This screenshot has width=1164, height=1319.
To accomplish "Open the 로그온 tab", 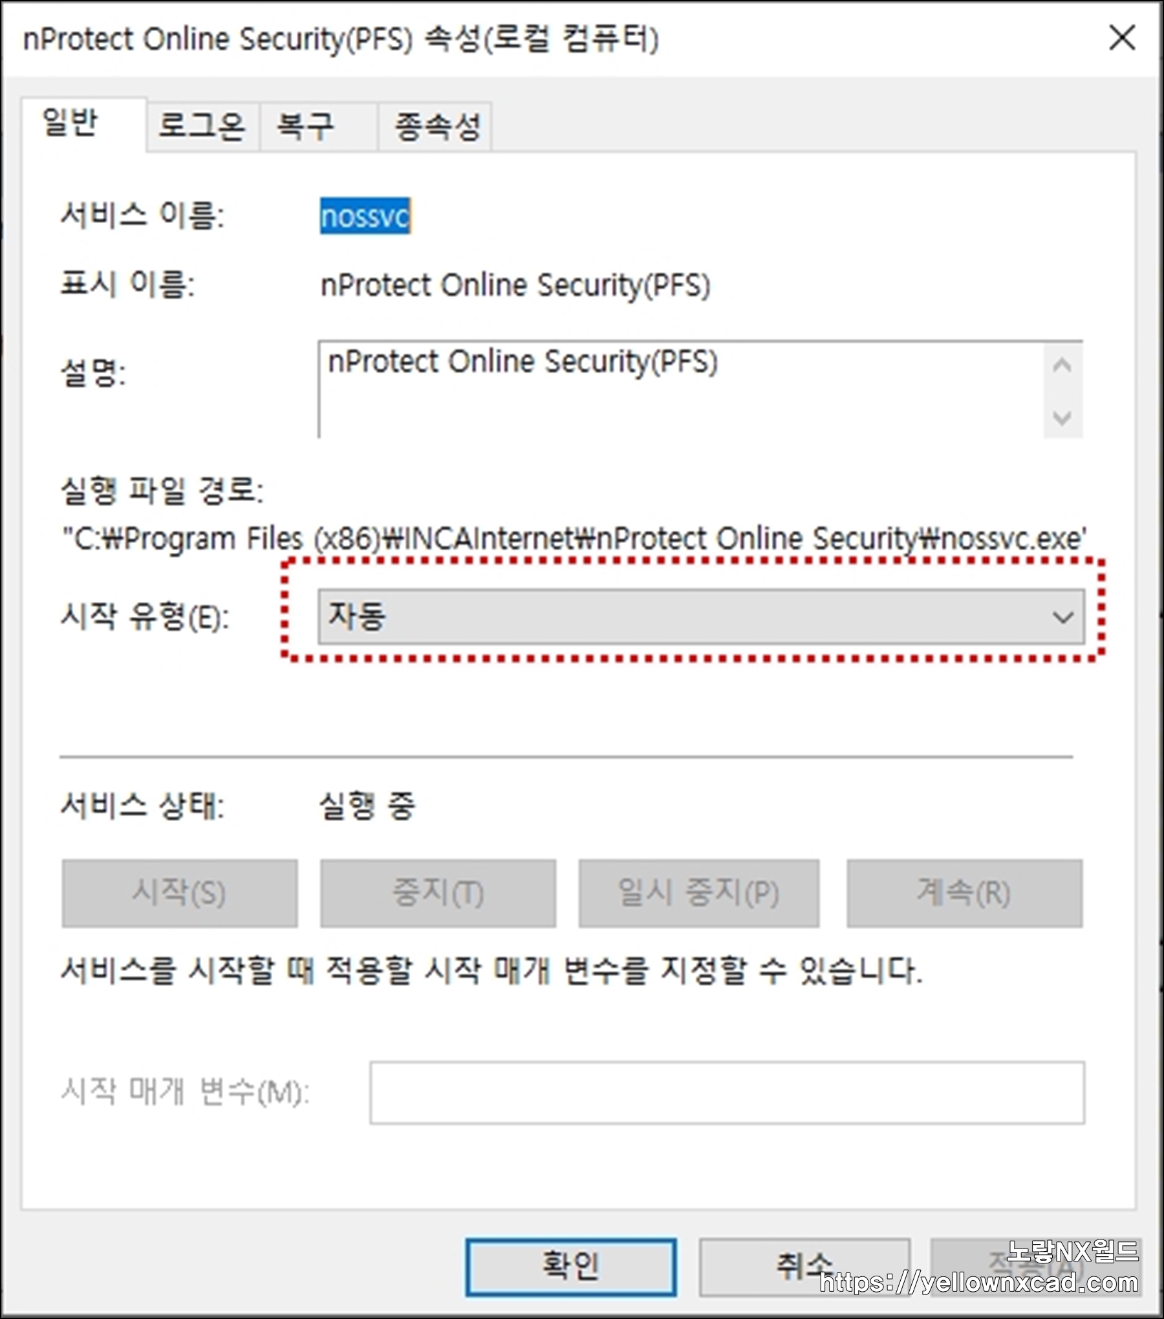I will pos(202,126).
